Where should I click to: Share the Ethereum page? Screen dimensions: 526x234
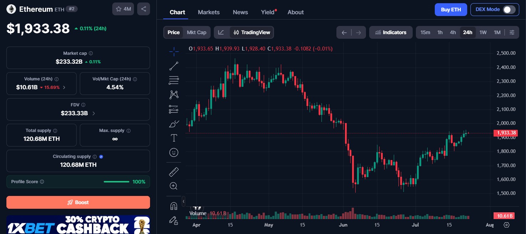tap(144, 9)
